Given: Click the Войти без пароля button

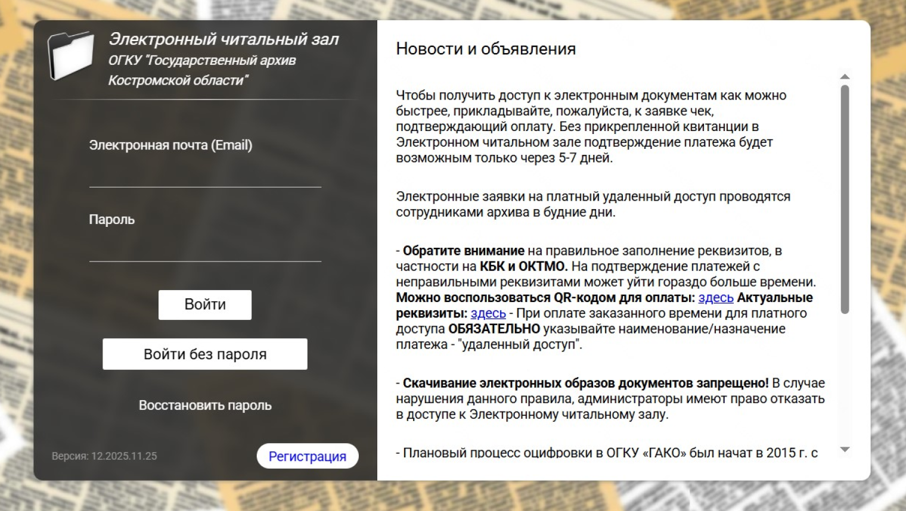Looking at the screenshot, I should click(x=205, y=354).
